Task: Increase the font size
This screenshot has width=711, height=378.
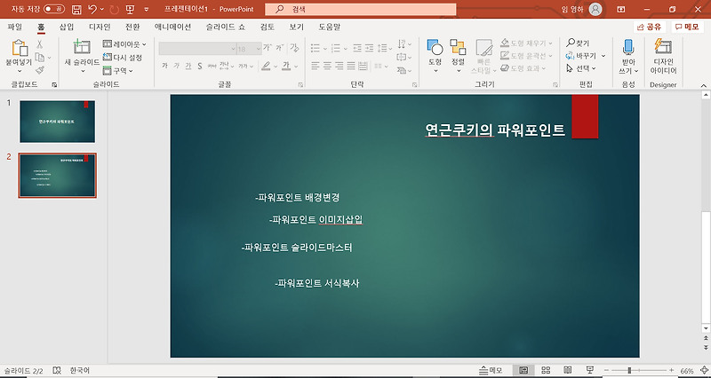Action: click(268, 48)
